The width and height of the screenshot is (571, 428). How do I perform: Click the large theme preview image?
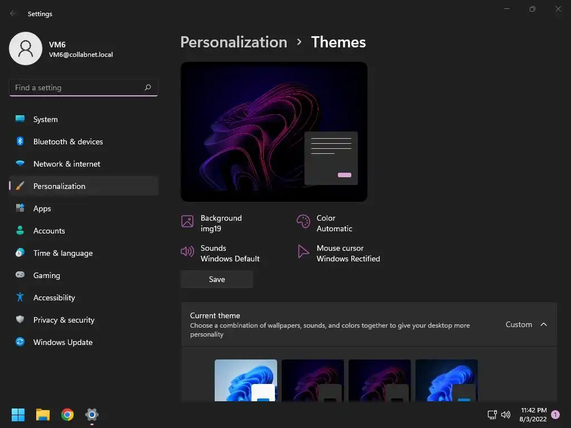click(274, 132)
